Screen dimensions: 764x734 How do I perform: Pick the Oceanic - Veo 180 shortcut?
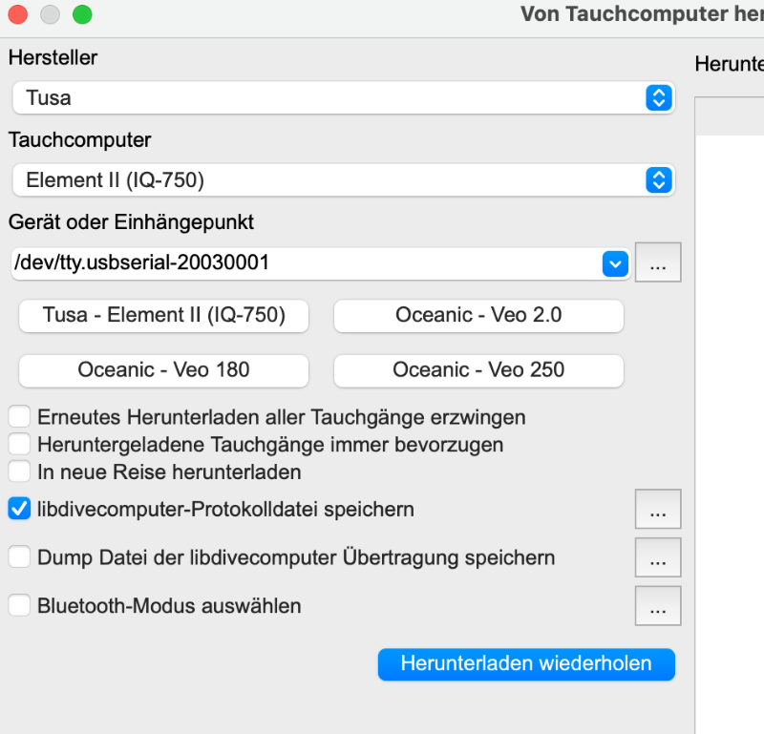163,370
